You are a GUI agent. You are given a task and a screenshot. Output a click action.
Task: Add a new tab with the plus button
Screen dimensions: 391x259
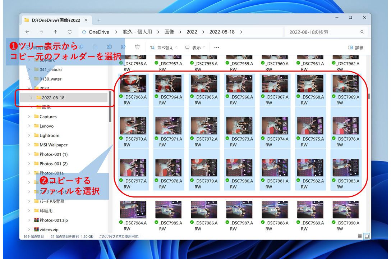[x=99, y=20]
